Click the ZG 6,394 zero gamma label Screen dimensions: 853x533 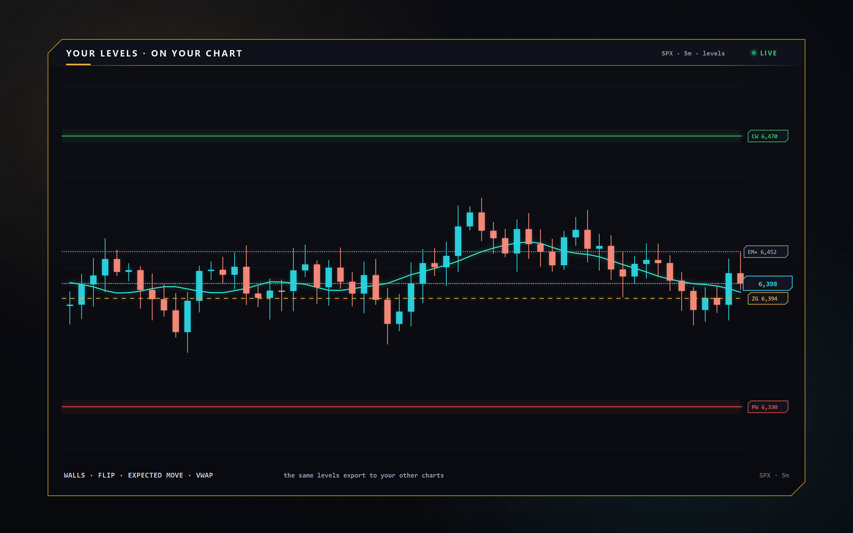(x=768, y=298)
